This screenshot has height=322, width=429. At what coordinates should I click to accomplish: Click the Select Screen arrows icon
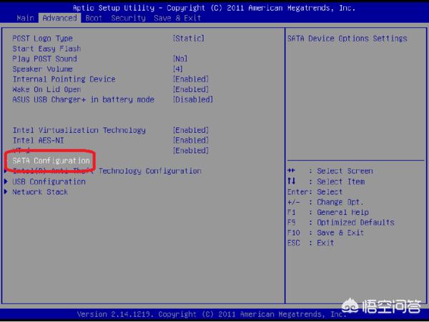(x=291, y=171)
